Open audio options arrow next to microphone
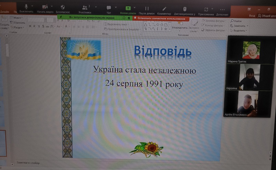Viewport: 276px width, 170px height. (32, 6)
